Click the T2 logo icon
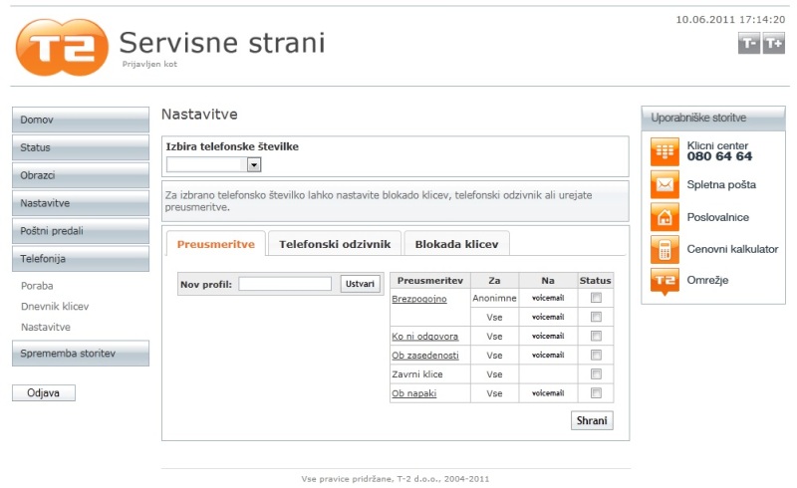The height and width of the screenshot is (488, 797). pos(60,47)
